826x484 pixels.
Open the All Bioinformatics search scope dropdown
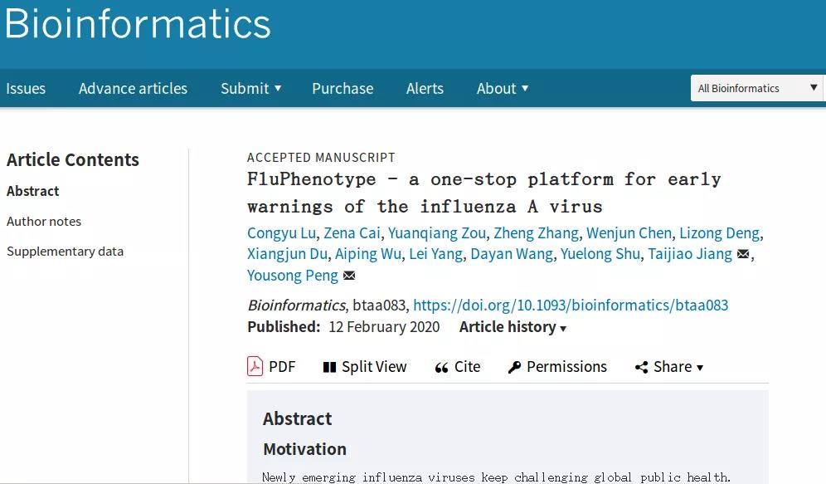[x=756, y=88]
